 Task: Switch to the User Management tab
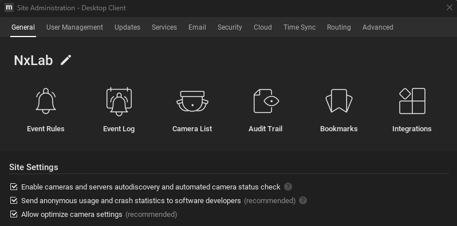pyautogui.click(x=74, y=27)
